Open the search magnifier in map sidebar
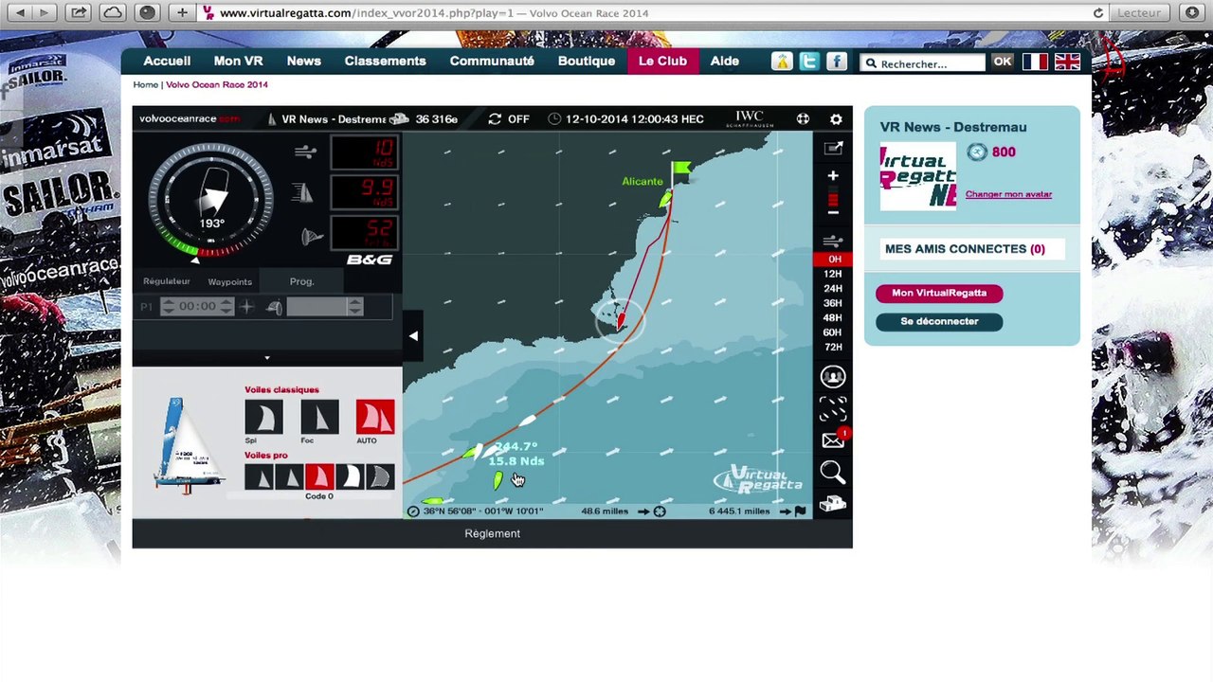Viewport: 1213px width, 682px height. point(832,473)
